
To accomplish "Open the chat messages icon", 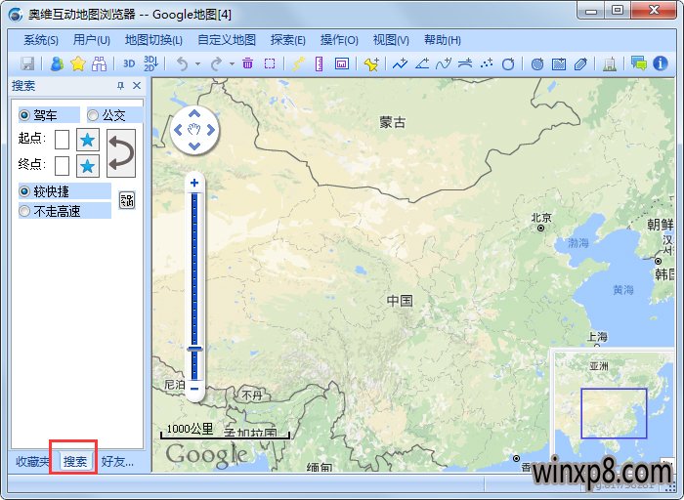I will [639, 63].
